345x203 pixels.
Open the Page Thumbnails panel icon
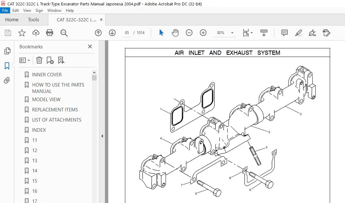[7, 51]
